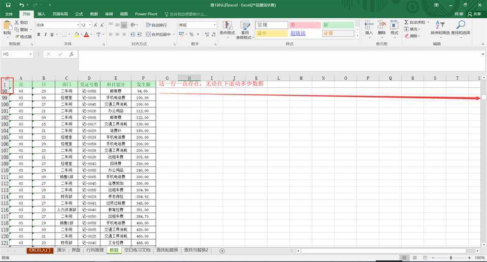Click the Share (共享) button
The width and height of the screenshot is (487, 262).
click(474, 14)
